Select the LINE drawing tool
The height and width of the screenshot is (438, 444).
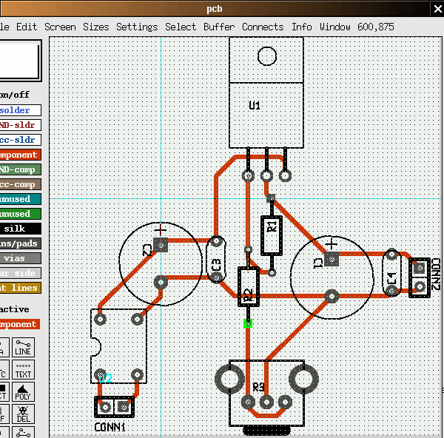coord(23,348)
